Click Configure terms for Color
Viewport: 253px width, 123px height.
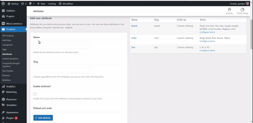pos(207,41)
